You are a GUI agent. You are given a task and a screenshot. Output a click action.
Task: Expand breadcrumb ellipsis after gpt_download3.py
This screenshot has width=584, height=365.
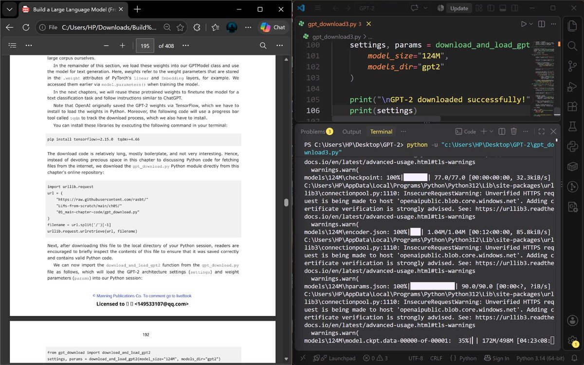point(370,36)
